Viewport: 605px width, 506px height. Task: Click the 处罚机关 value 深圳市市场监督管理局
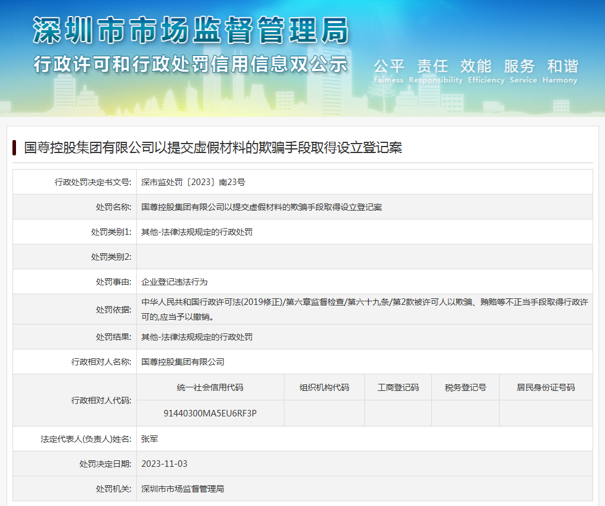point(183,489)
